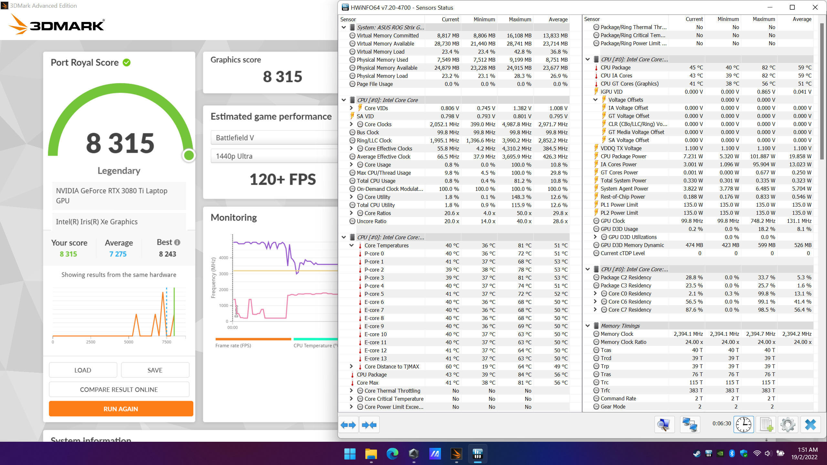Click LOAD button in 3DMark
The height and width of the screenshot is (465, 827).
[83, 370]
